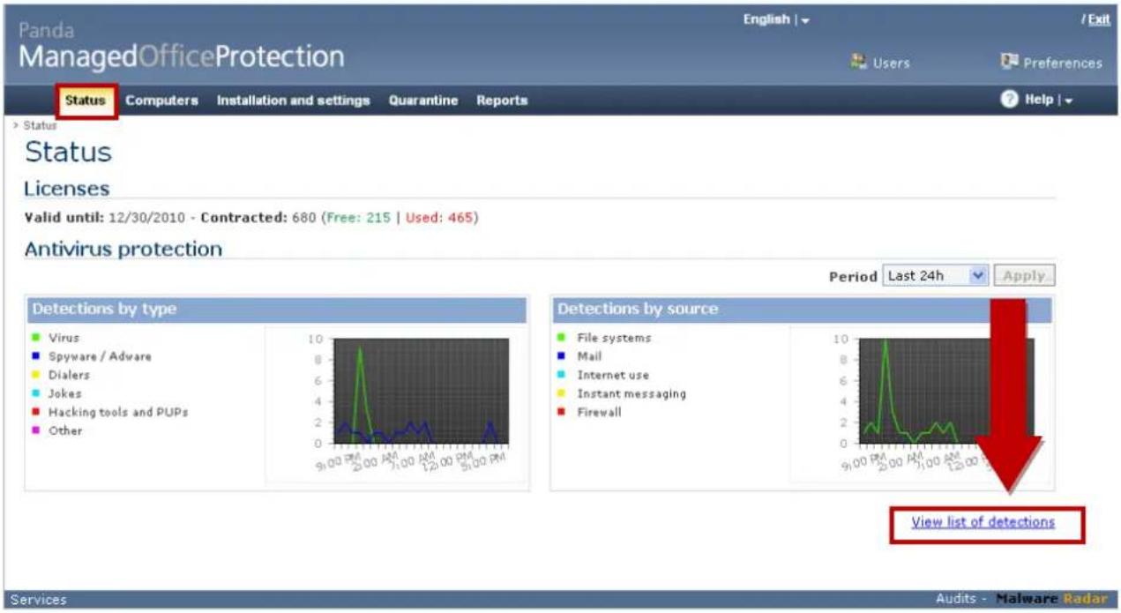Click the yellow Instant messaging swatch
Viewport: 1121px width, 613px height.
pyautogui.click(x=562, y=393)
